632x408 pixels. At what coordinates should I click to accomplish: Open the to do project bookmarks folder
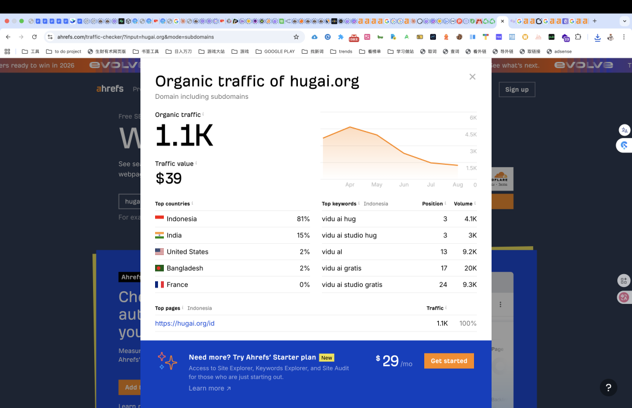pyautogui.click(x=64, y=51)
